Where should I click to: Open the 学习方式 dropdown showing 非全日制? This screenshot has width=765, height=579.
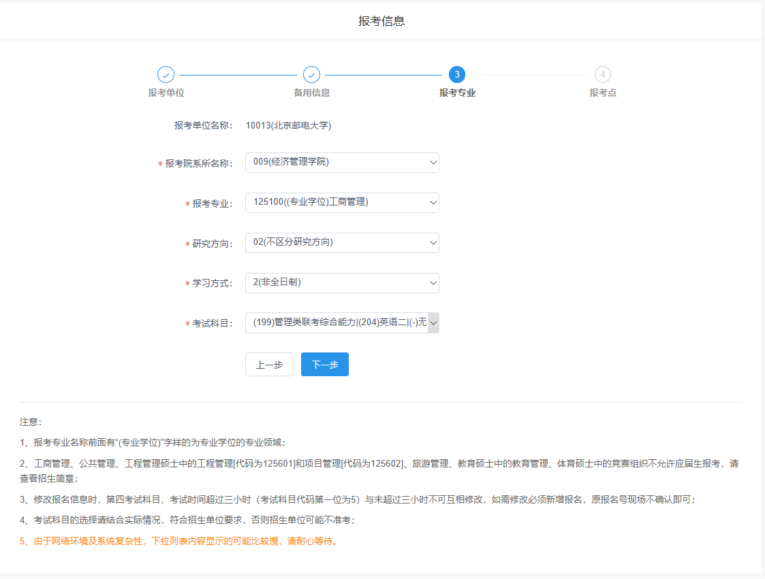click(342, 283)
